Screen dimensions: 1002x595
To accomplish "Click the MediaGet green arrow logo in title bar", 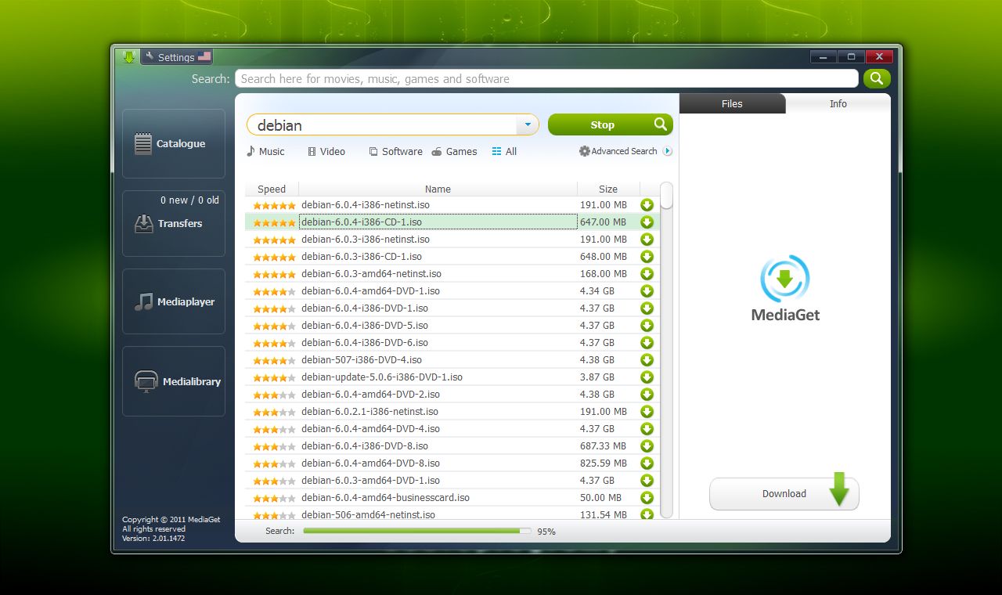I will pos(129,56).
